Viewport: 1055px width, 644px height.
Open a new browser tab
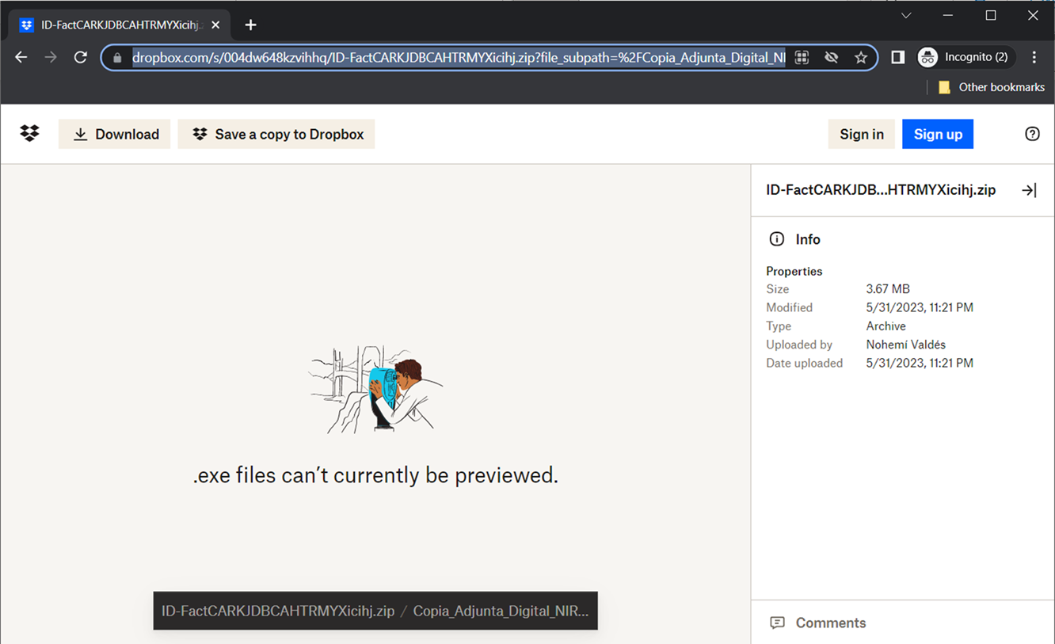pyautogui.click(x=250, y=25)
